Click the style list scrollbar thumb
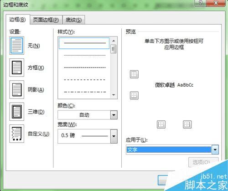The width and height of the screenshot is (228, 191). coord(114,49)
